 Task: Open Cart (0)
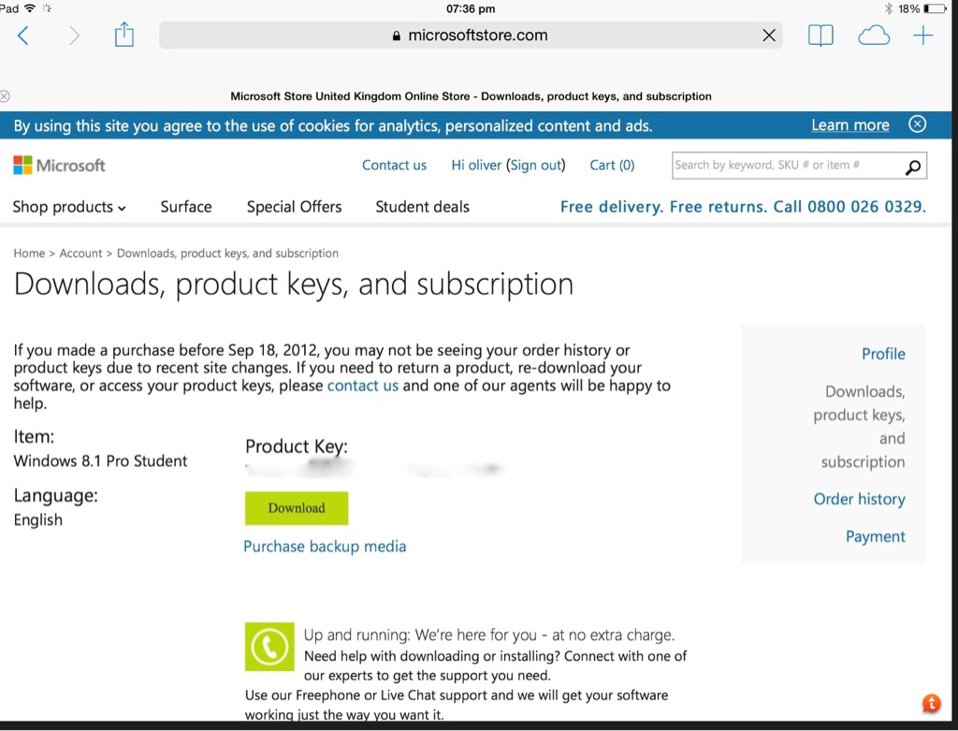[x=612, y=165]
